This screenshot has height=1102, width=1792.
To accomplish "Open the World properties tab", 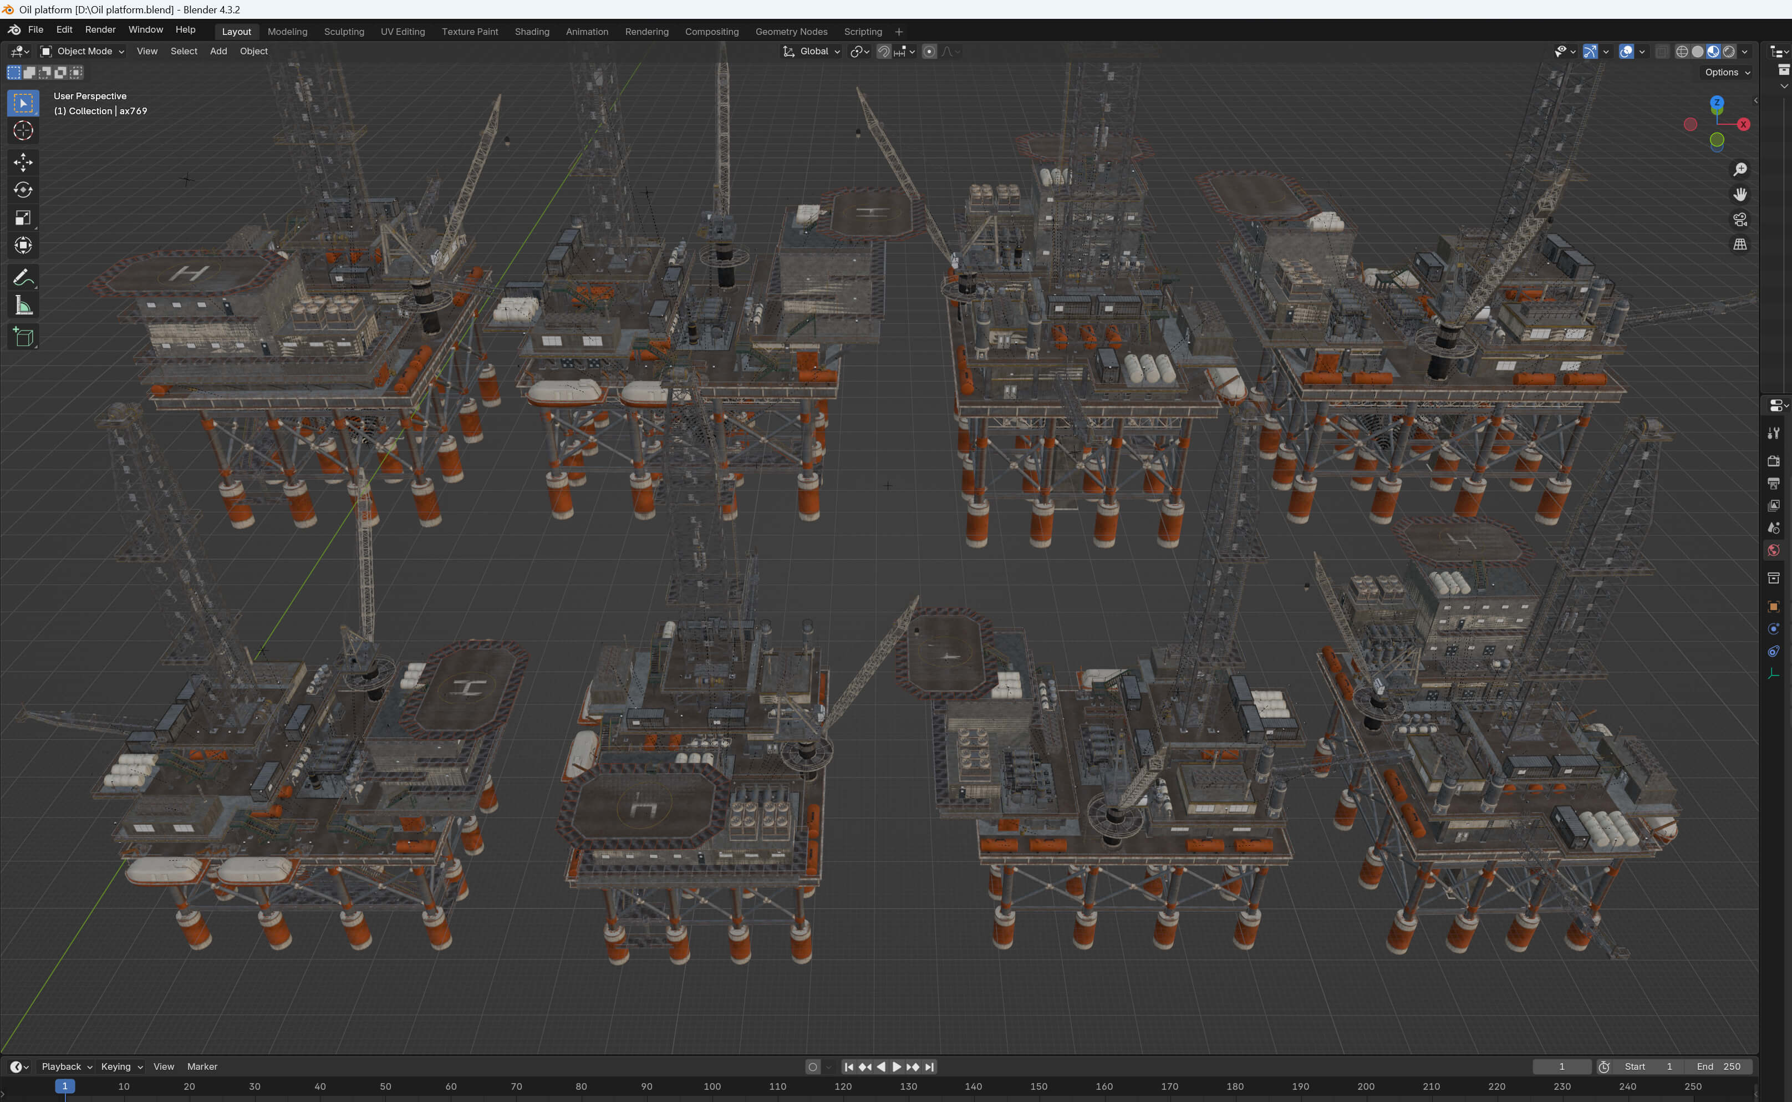I will (1773, 550).
